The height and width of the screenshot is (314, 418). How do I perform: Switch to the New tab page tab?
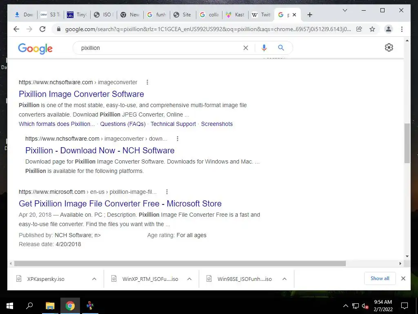coord(130,15)
